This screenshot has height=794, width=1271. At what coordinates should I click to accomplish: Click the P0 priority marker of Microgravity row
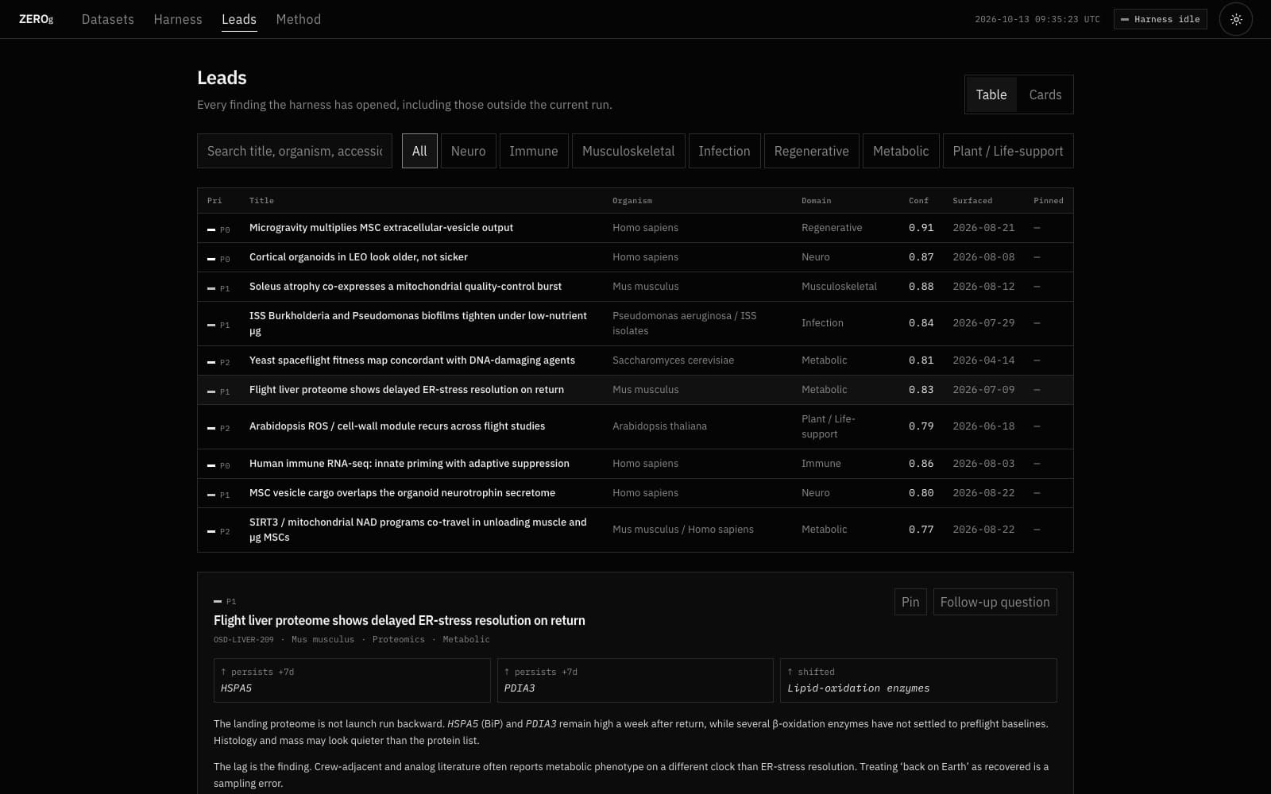click(x=218, y=229)
